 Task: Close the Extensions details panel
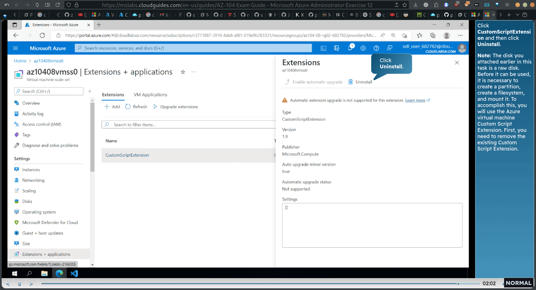tap(457, 63)
